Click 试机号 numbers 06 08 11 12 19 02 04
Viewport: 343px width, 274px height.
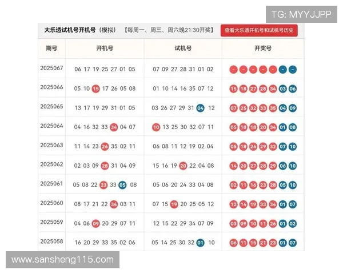click(x=183, y=146)
